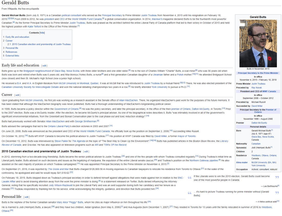
Task: Open References entry in contents
Action: click(x=11, y=52)
